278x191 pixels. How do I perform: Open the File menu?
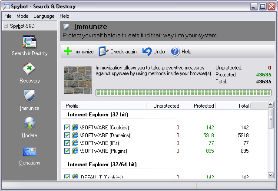pyautogui.click(x=8, y=16)
